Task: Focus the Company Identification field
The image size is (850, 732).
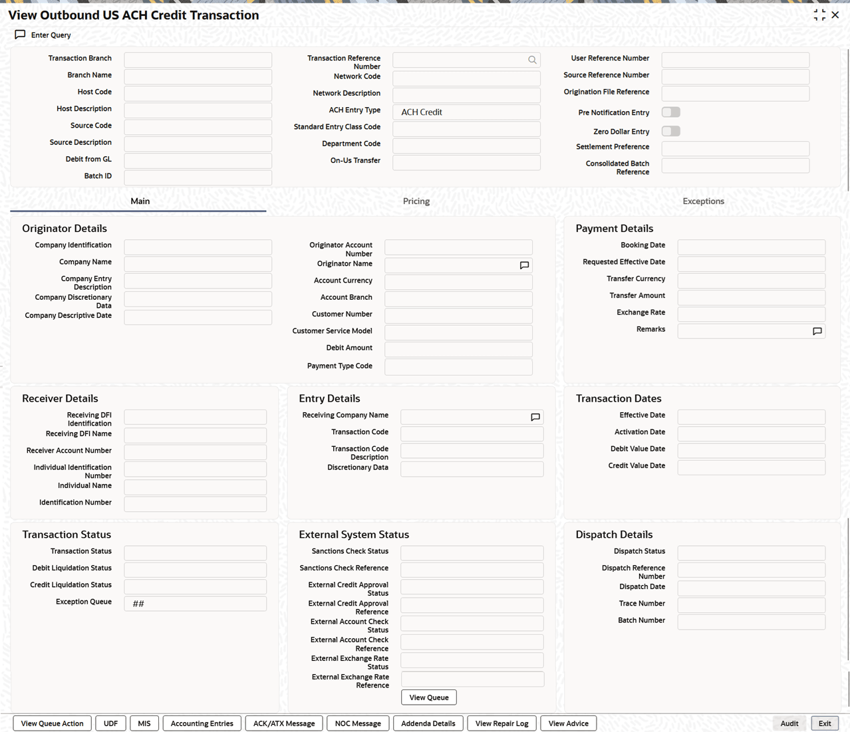Action: tap(198, 247)
